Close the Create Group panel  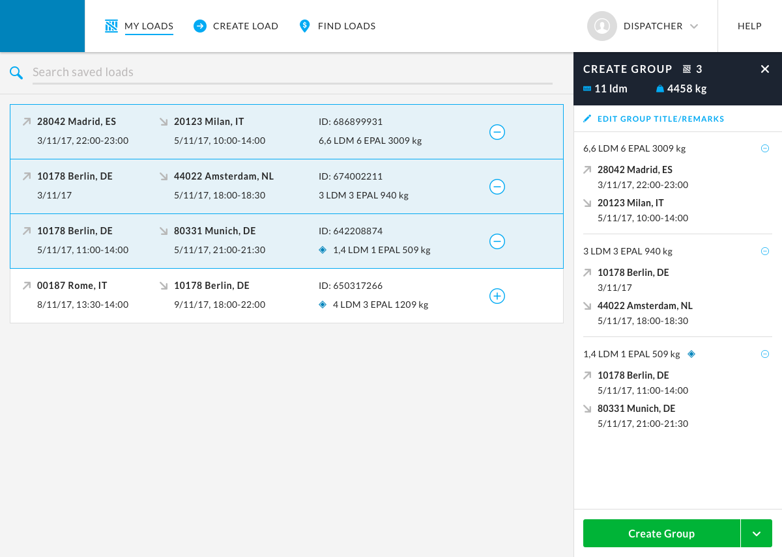tap(765, 69)
